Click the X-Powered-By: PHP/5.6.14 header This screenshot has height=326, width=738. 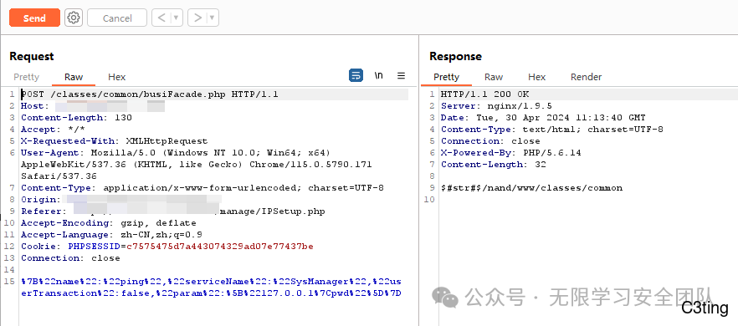click(510, 153)
